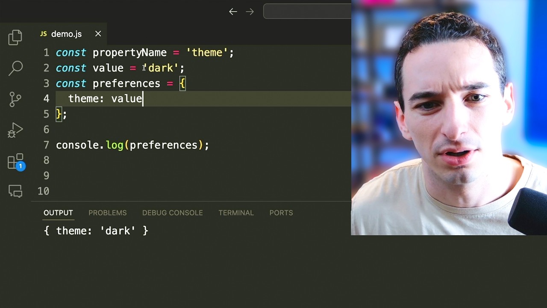This screenshot has height=308, width=547.
Task: Click the command center search box
Action: point(307,12)
